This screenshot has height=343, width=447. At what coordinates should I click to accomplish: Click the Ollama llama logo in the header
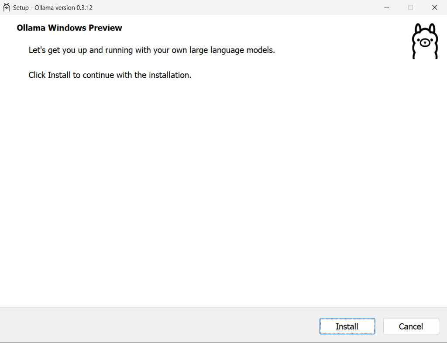pyautogui.click(x=425, y=41)
